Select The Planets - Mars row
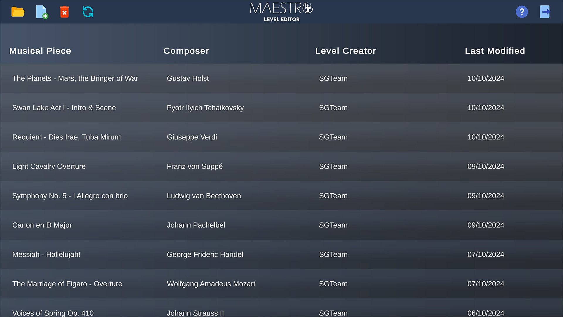Screen dimensions: 563x317 75,78
